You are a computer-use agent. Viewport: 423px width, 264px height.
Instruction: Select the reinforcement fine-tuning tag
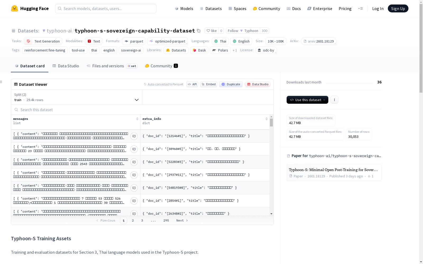pyautogui.click(x=45, y=50)
